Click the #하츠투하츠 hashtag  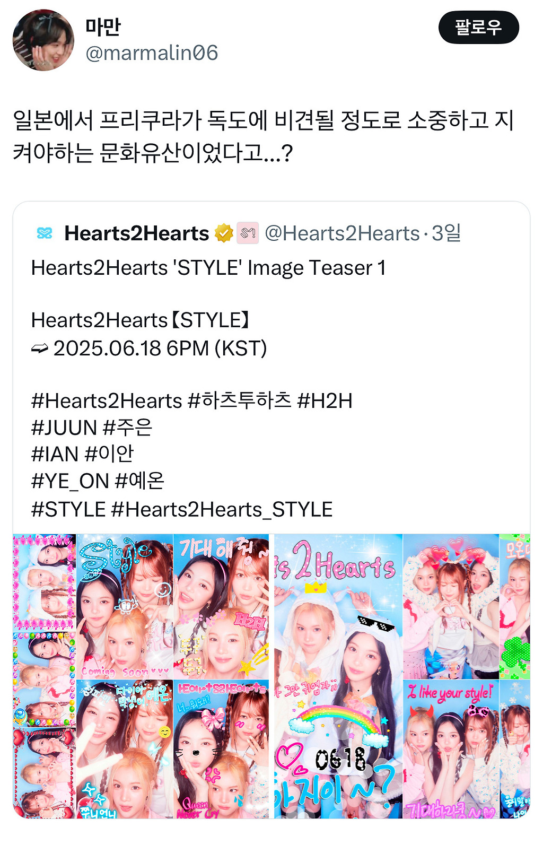(240, 401)
